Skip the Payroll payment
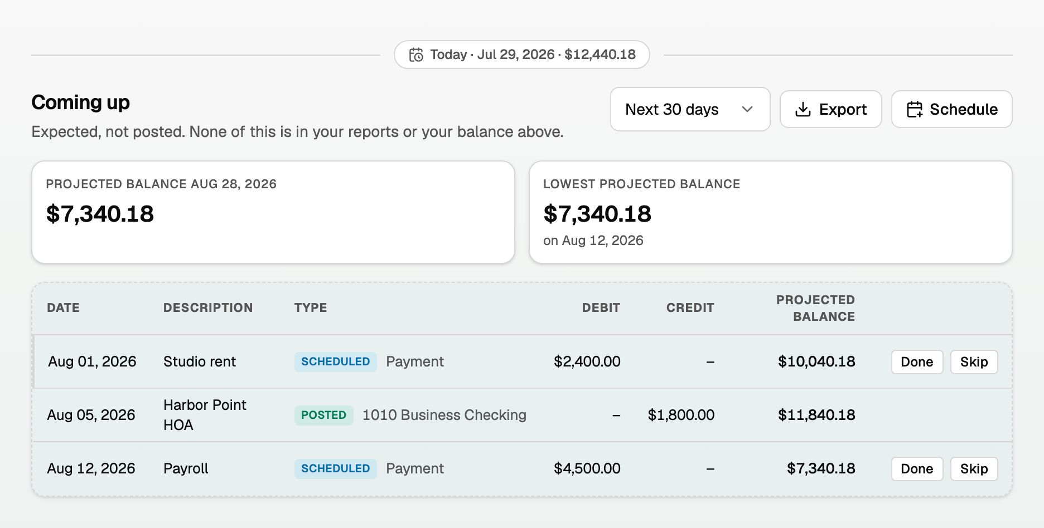 974,469
